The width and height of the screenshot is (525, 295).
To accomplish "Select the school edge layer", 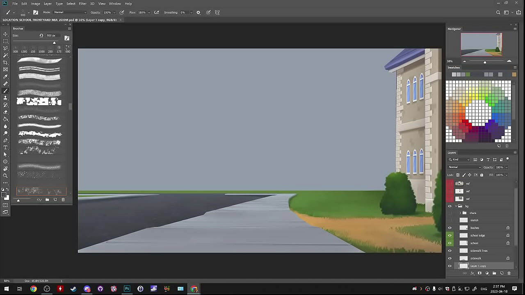I will pos(478,236).
